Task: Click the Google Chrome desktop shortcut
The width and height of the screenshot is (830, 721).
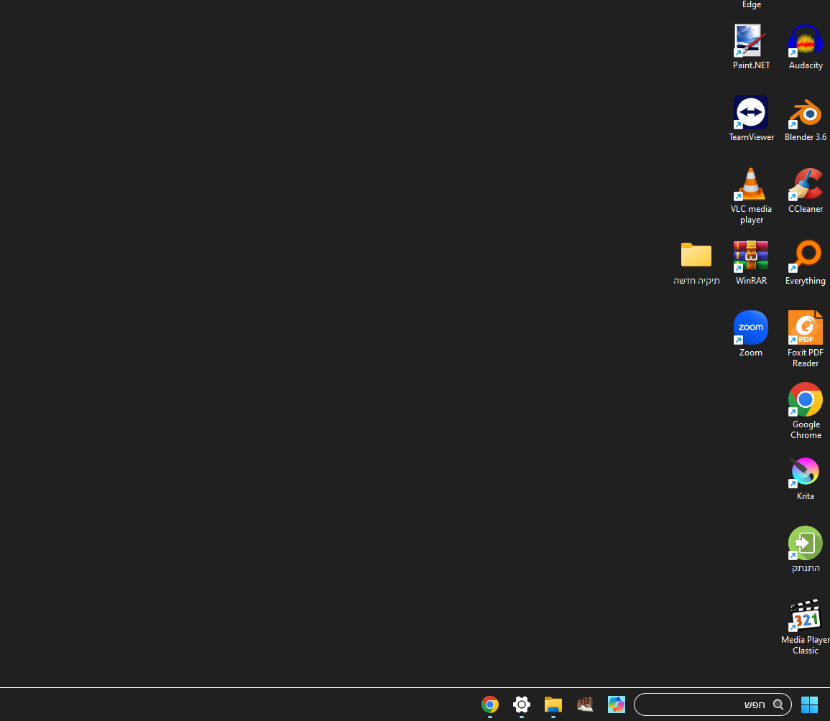Action: click(x=805, y=411)
